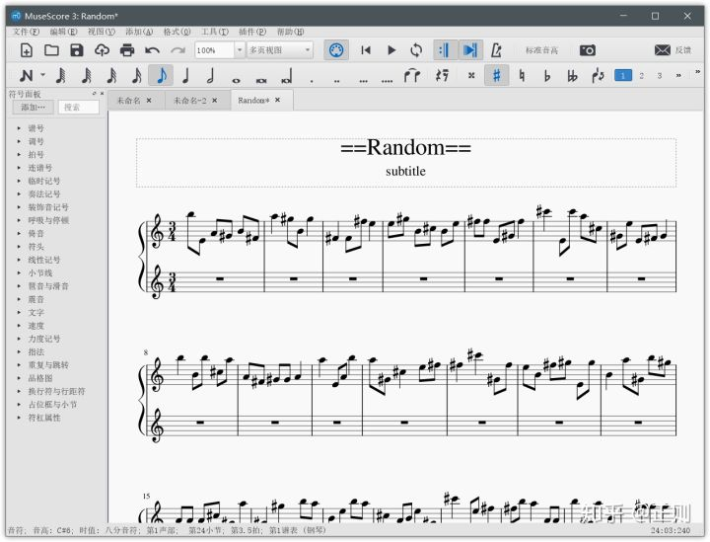This screenshot has height=542, width=710.
Task: Select the longa note duration
Action: [286, 77]
